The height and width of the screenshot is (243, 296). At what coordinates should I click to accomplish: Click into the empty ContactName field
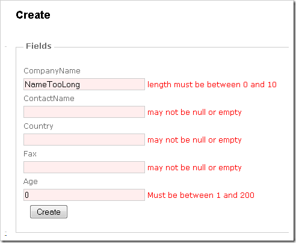(x=84, y=112)
